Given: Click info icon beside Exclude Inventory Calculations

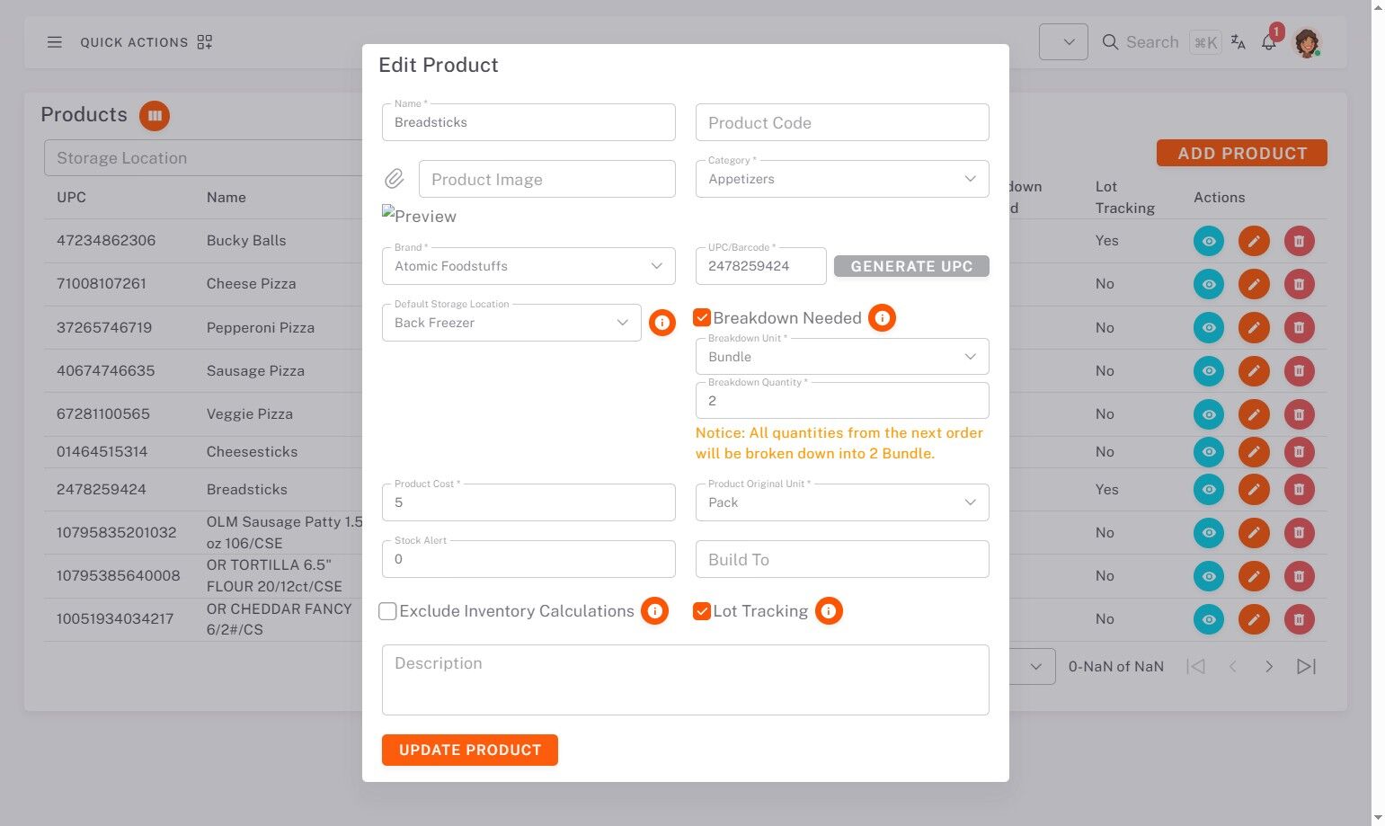Looking at the screenshot, I should click(655, 611).
